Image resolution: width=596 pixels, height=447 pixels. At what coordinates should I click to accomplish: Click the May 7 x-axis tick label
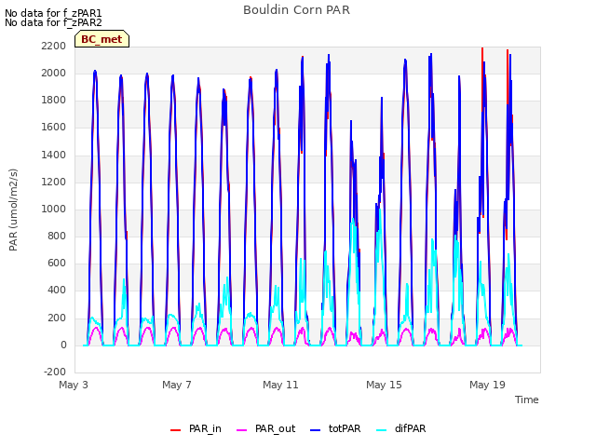[x=177, y=385]
